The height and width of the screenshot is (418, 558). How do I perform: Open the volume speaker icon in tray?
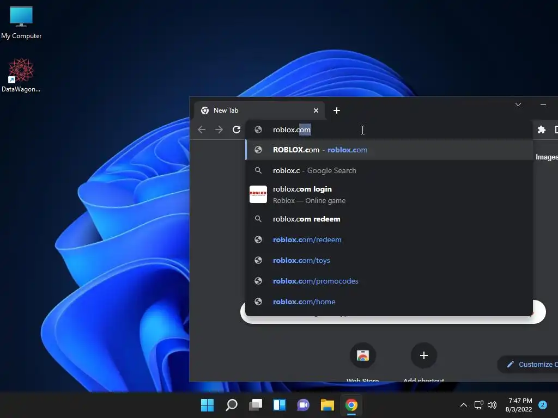492,405
